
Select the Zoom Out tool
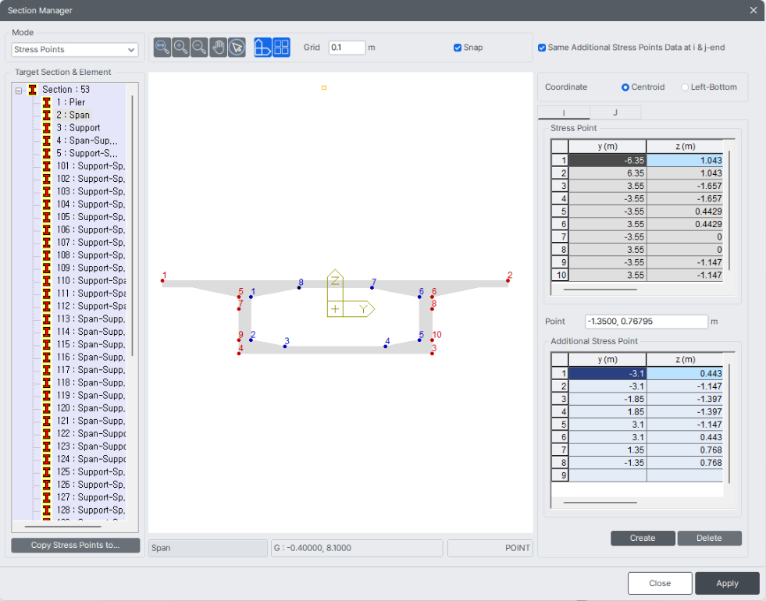click(199, 48)
